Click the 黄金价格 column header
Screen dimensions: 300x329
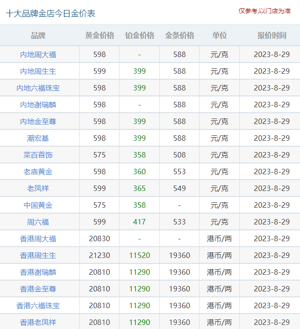coord(100,35)
